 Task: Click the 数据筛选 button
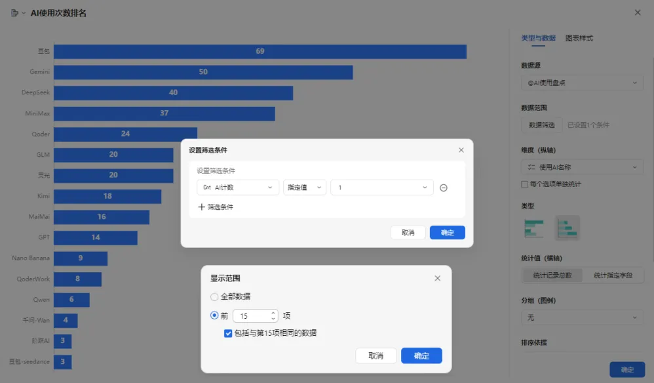pos(541,125)
